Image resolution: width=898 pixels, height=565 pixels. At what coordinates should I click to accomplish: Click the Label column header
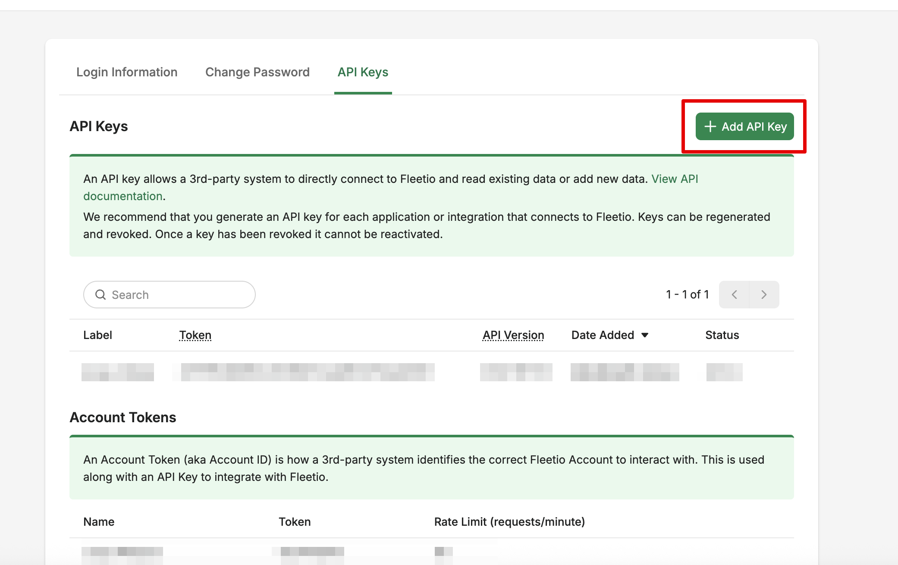click(97, 335)
